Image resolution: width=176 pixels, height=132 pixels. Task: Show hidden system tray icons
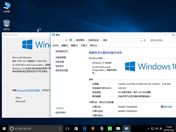coord(149,128)
